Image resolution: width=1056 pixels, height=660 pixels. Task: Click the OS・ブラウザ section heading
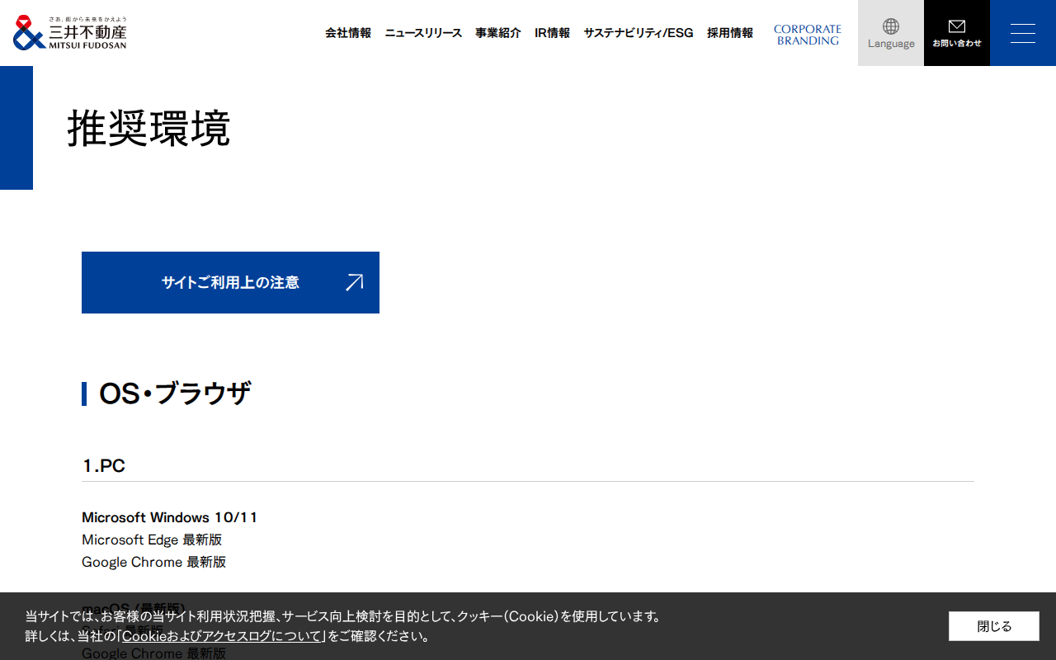pyautogui.click(x=175, y=394)
